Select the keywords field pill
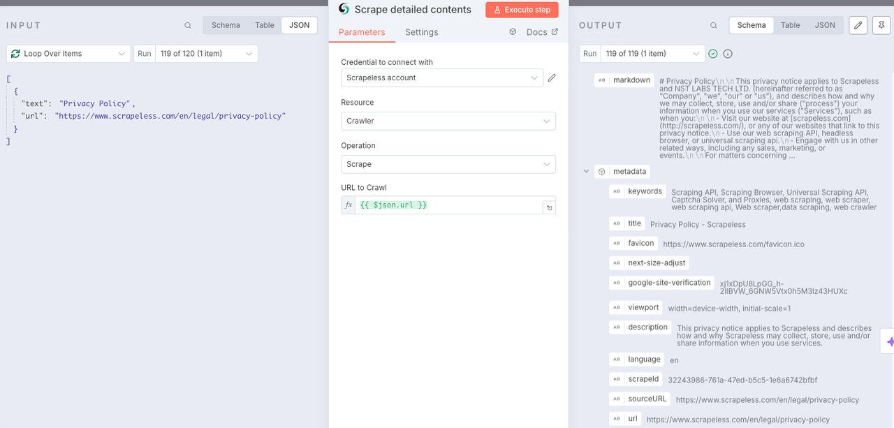The height and width of the screenshot is (428, 894). pos(637,191)
